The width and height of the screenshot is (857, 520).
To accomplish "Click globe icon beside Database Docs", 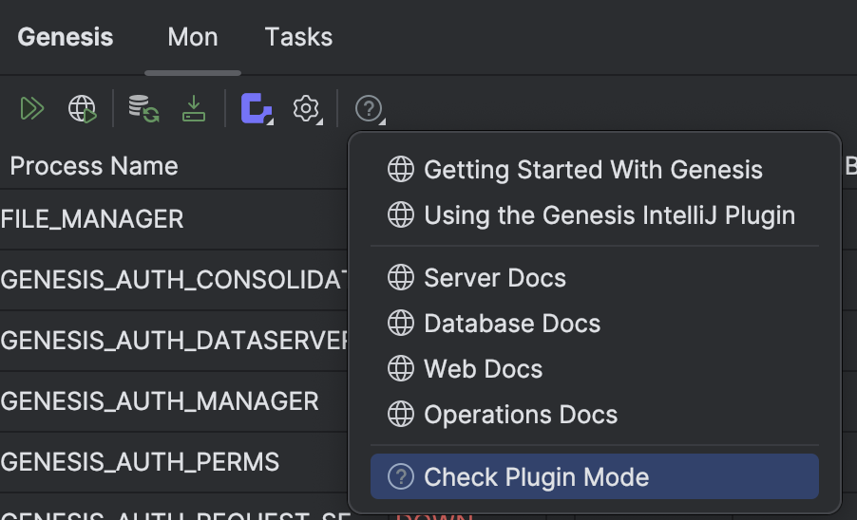I will pyautogui.click(x=401, y=323).
